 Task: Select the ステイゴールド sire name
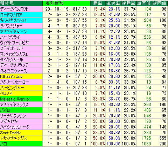(x=12, y=49)
